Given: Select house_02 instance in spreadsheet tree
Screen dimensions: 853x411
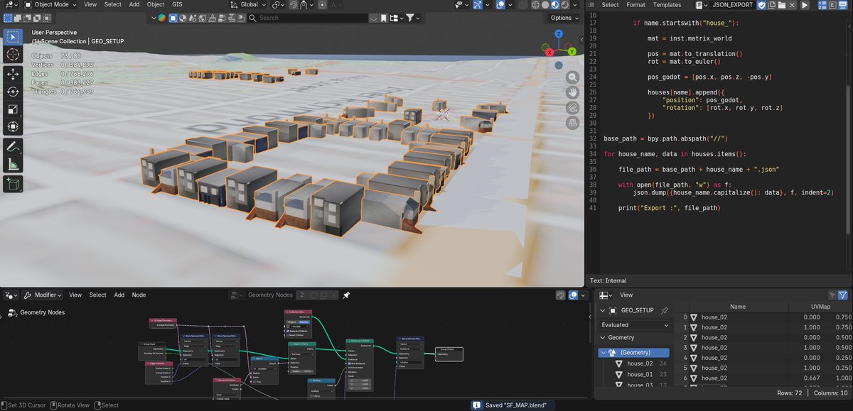Looking at the screenshot, I should click(640, 363).
